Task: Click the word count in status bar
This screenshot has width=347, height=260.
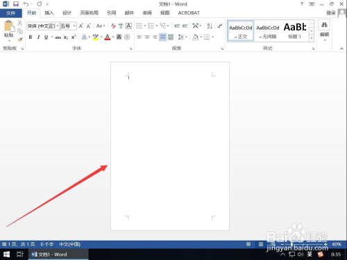Action: (x=47, y=244)
